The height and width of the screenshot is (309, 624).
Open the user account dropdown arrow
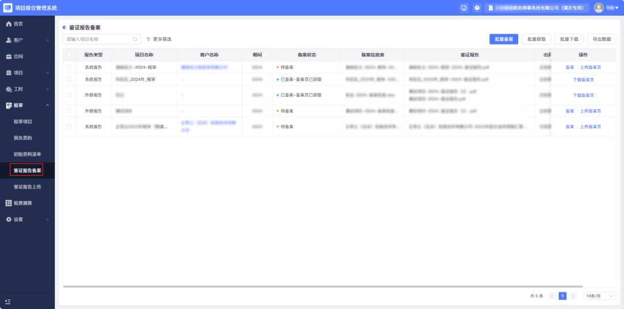point(617,8)
